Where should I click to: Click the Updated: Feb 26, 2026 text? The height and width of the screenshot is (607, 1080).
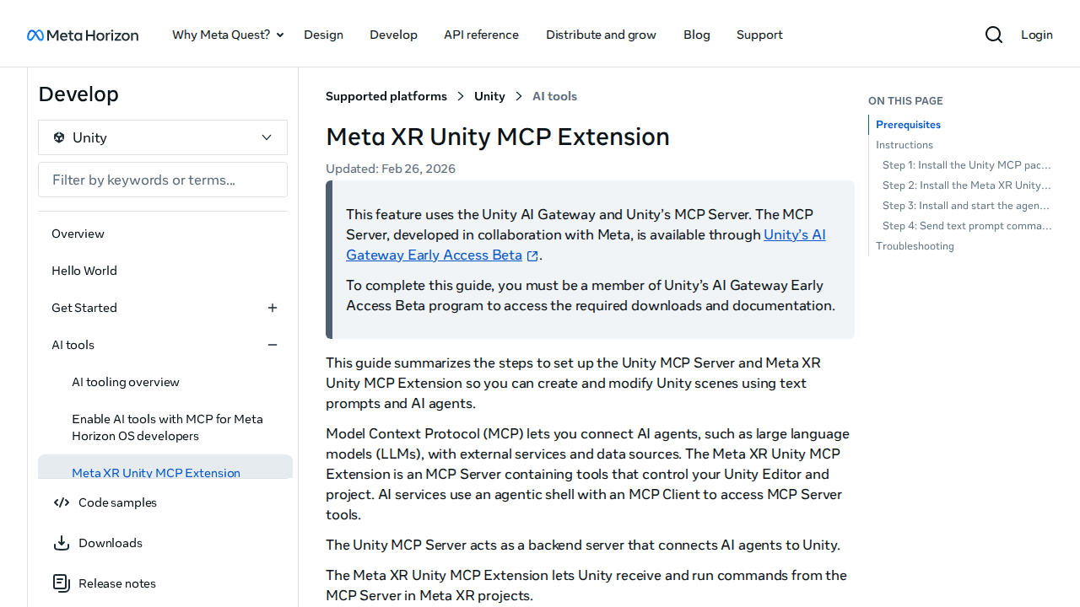tap(391, 169)
